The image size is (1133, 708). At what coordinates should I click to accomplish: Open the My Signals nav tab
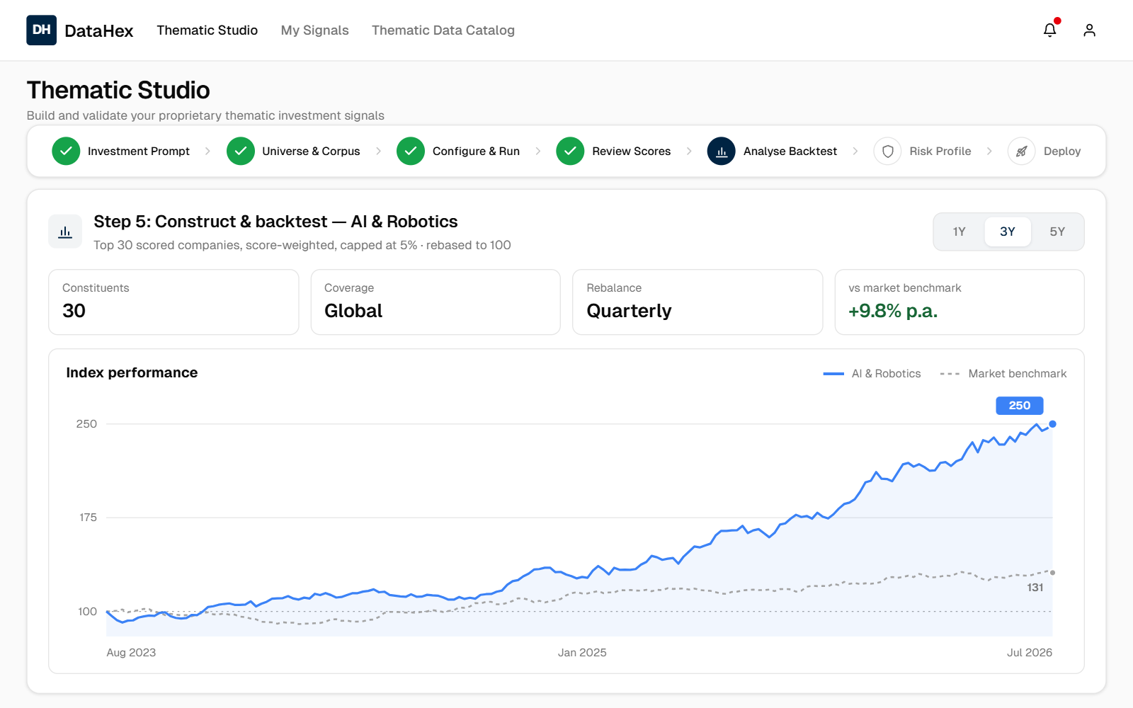(x=315, y=30)
